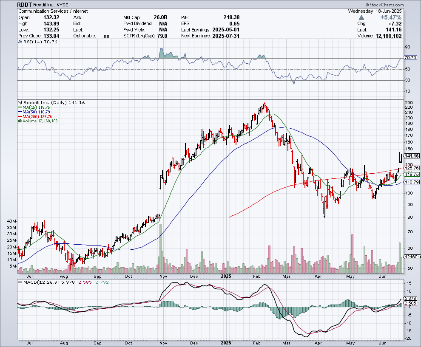421x347 pixels.
Task: Click the black line marker beside MACD(12,26,9)
Action: coord(20,282)
